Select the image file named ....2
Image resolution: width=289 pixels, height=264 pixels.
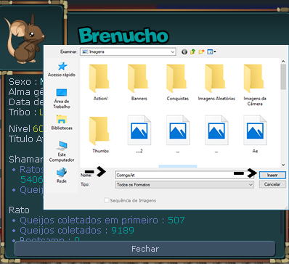[139, 134]
